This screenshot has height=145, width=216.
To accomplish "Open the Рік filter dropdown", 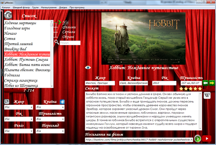I will tap(19, 119).
